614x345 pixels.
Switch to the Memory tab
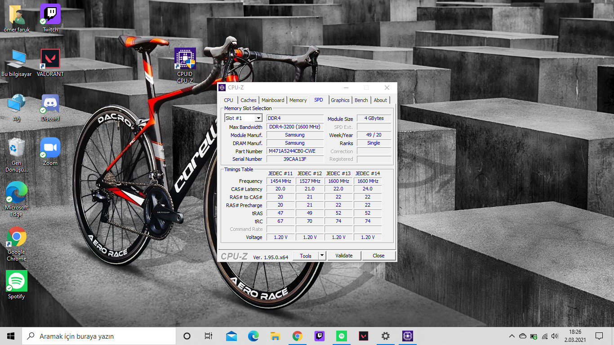point(298,100)
